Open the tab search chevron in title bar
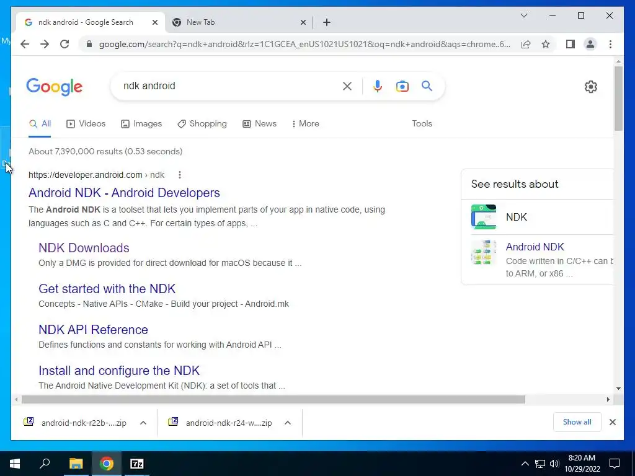635x476 pixels. 523,15
